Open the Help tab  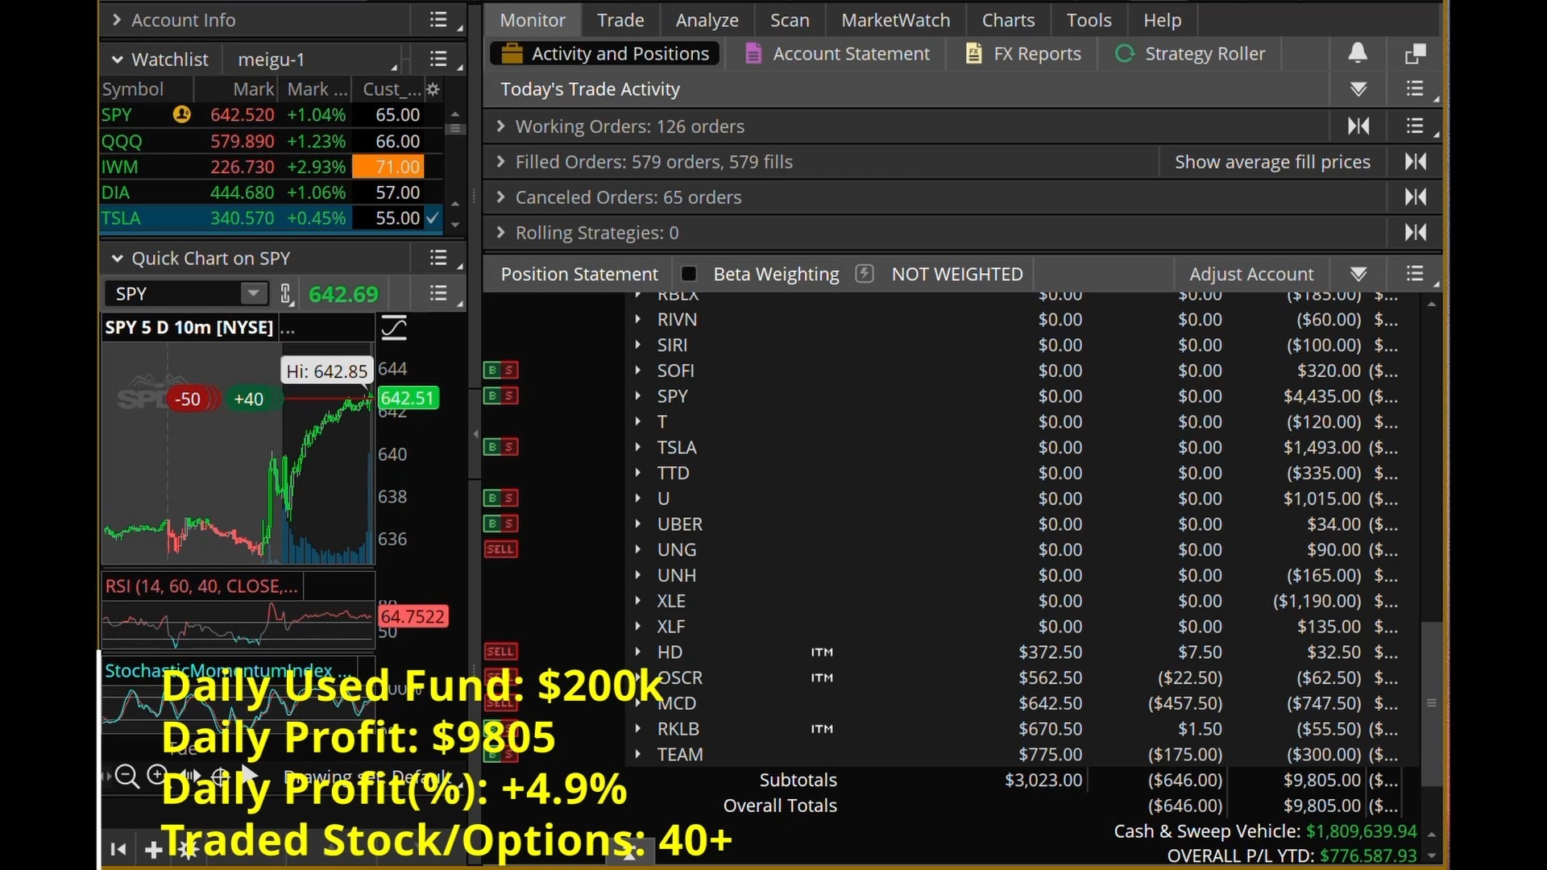(x=1162, y=20)
